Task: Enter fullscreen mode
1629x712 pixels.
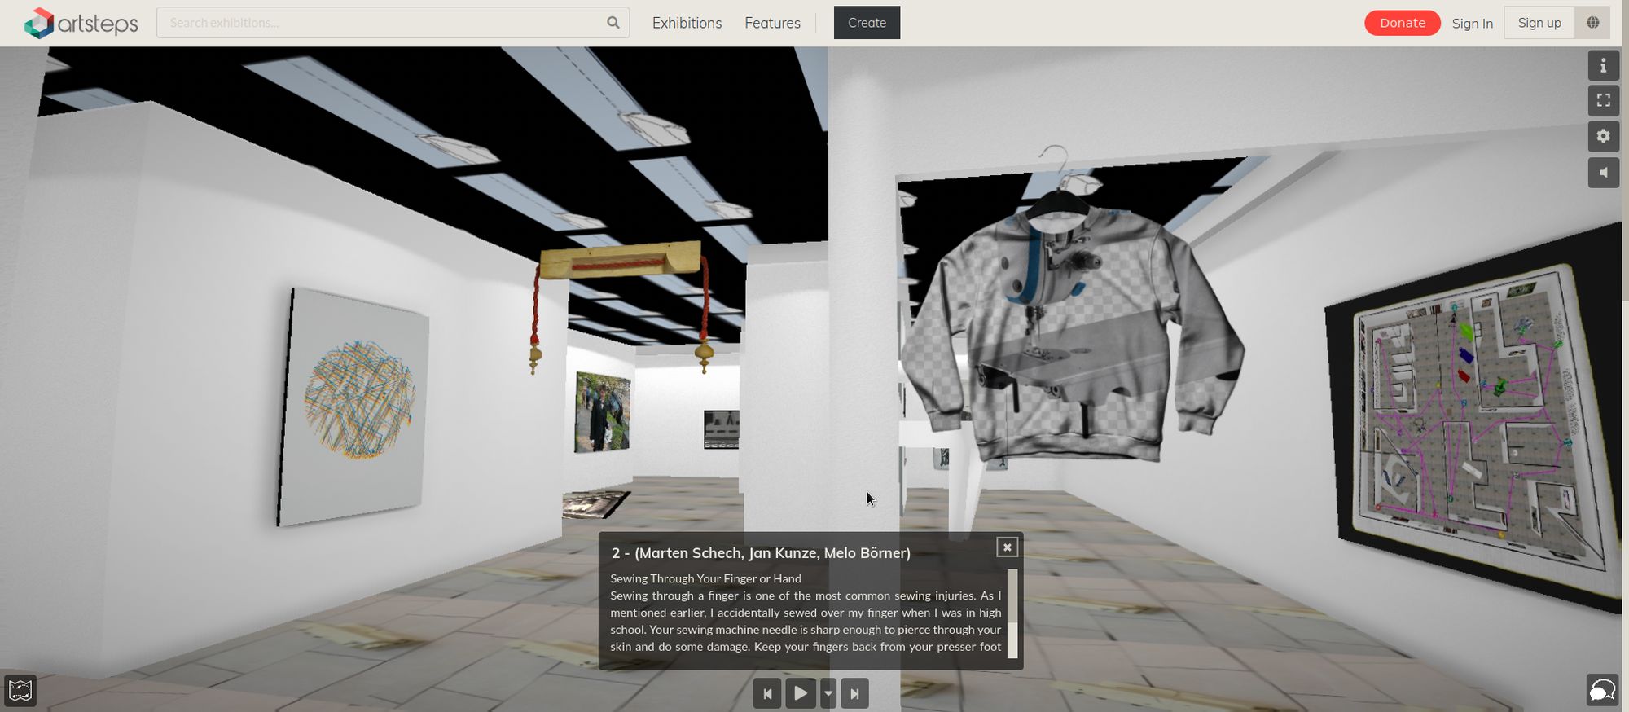Action: pos(1603,100)
